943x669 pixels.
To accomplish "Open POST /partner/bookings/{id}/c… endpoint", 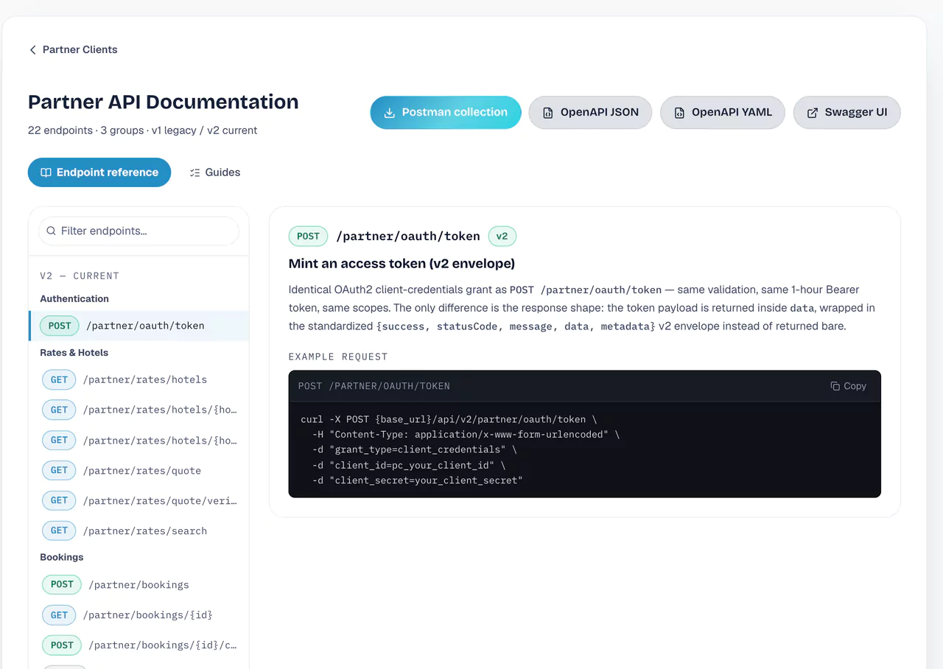I will [139, 645].
